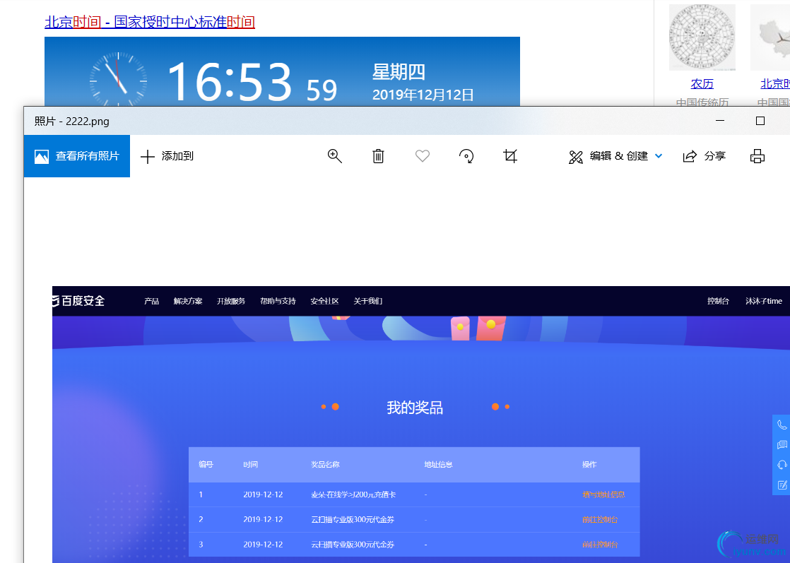Click the 我的奖品 heading
Screen dimensions: 790x563
click(x=415, y=408)
